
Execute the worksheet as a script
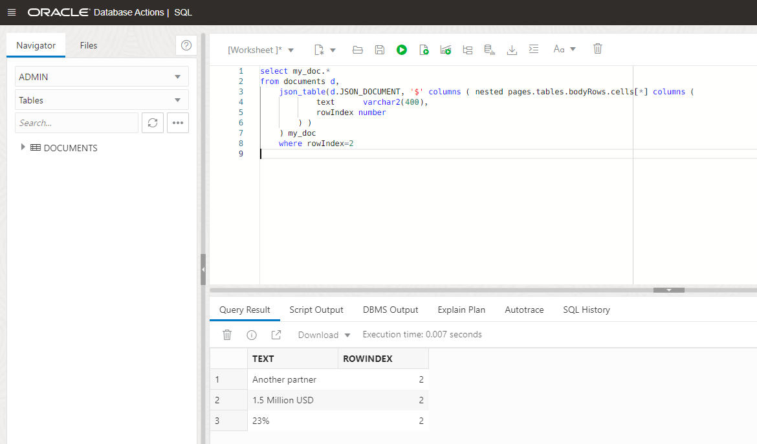pyautogui.click(x=424, y=49)
